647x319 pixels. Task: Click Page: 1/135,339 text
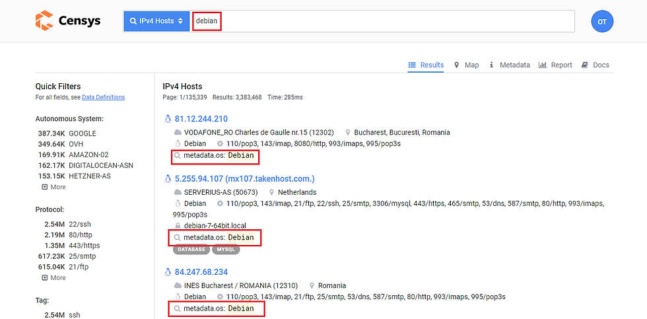[185, 97]
